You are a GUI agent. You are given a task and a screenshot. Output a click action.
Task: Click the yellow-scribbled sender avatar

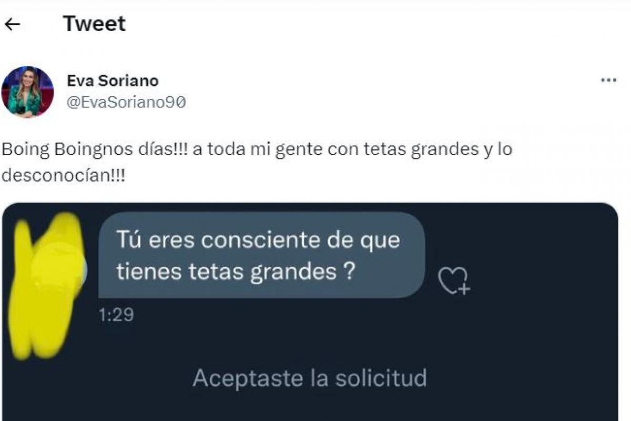pos(47,284)
